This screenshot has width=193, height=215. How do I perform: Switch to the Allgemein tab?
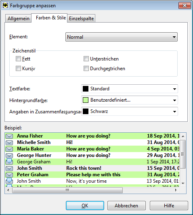19,19
